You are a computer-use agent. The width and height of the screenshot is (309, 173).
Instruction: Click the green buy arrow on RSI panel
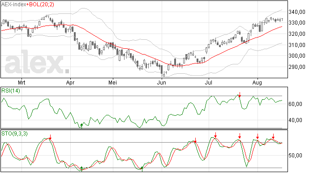[x=82, y=126]
